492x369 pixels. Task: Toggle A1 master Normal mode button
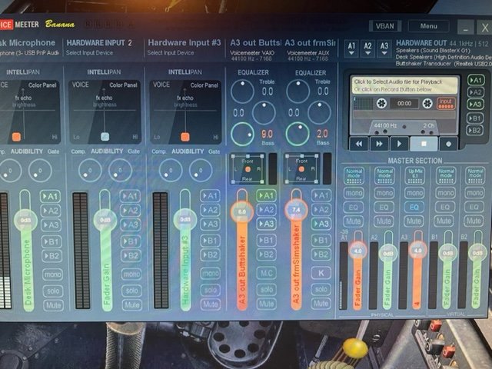click(x=354, y=175)
